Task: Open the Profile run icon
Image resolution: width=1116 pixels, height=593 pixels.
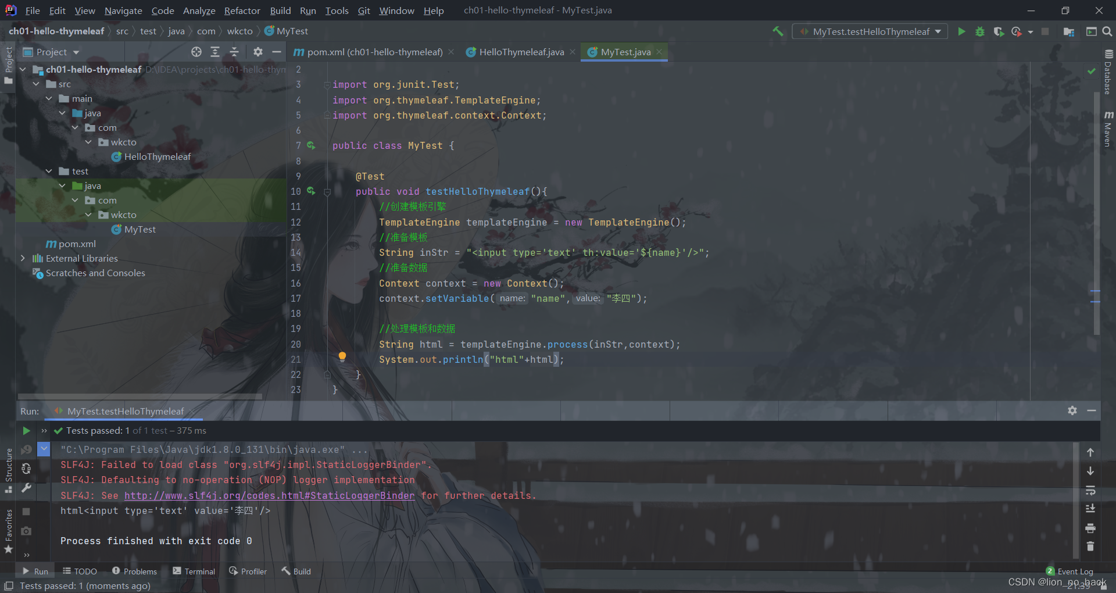Action: pos(1017,31)
